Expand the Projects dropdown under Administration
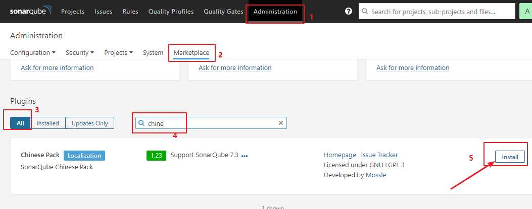 [x=118, y=53]
